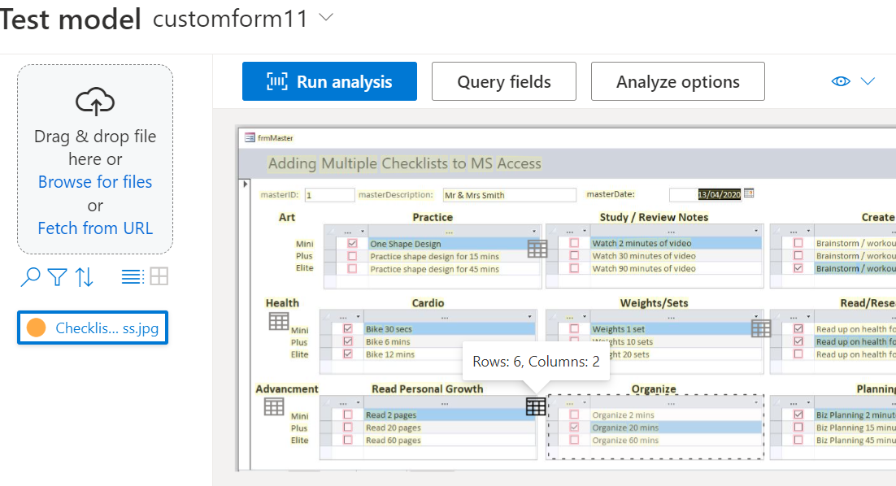Click the sort documents arrows icon

85,277
